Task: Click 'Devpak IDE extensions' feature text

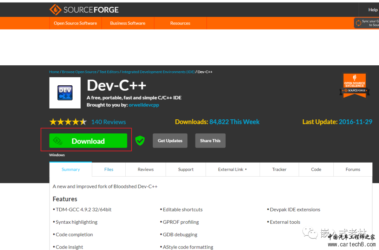Action: (x=295, y=210)
